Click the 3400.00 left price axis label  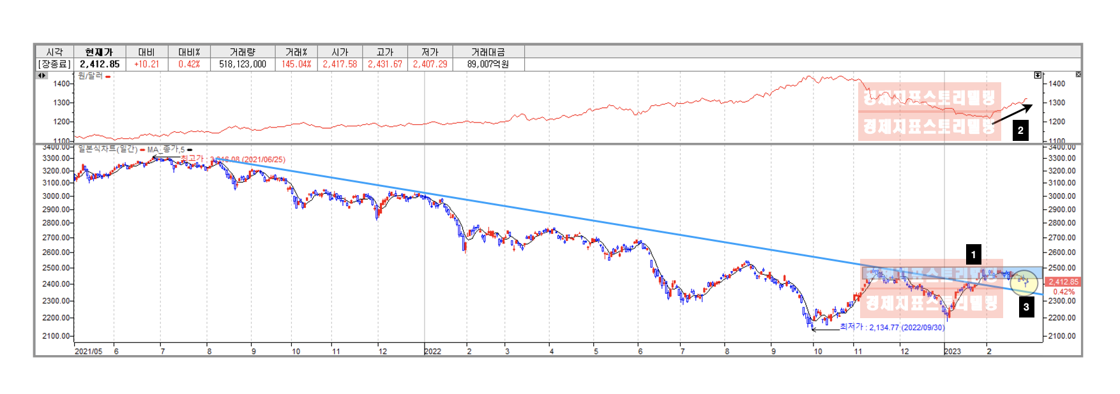pyautogui.click(x=56, y=147)
